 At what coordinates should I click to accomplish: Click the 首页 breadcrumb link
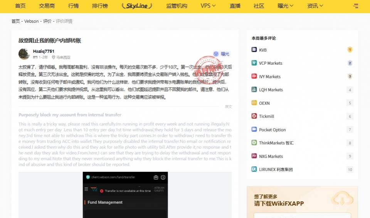click(x=15, y=21)
